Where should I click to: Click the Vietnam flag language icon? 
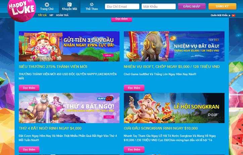(234, 15)
